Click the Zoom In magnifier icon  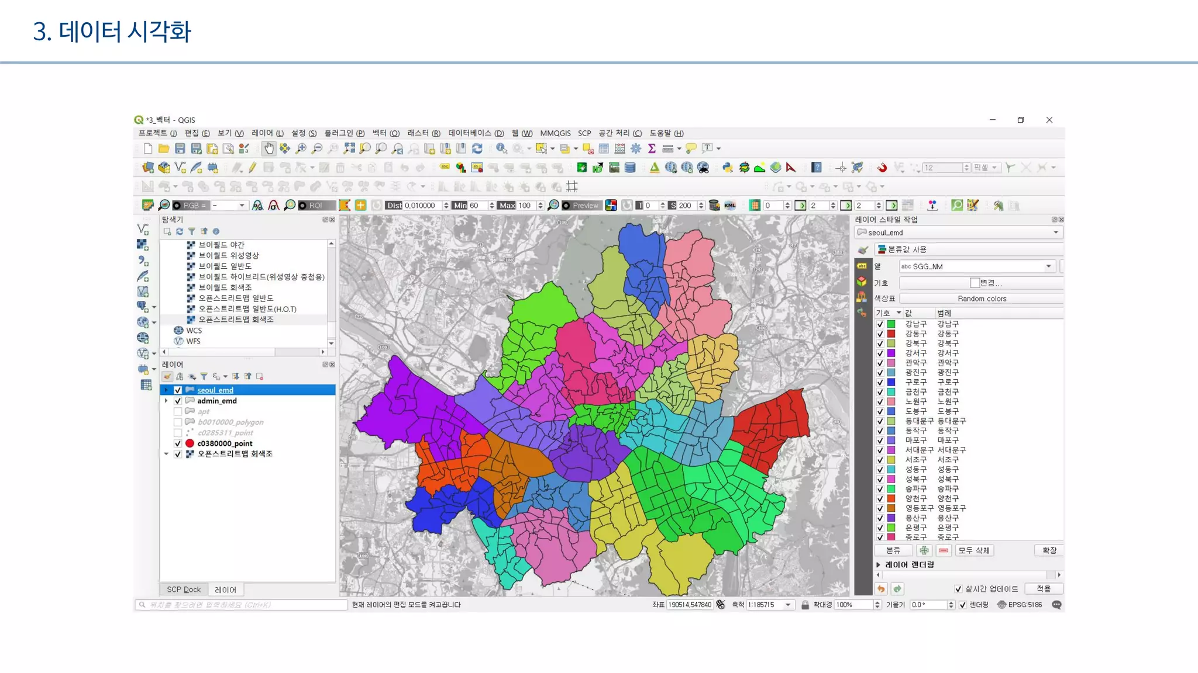tap(301, 148)
